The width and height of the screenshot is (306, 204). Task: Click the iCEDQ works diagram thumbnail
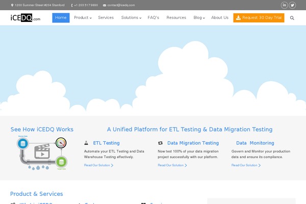42,153
